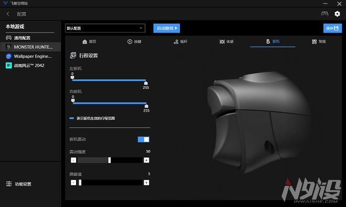Launch game with 启动游戏 button
This screenshot has width=346, height=207.
coord(167,28)
